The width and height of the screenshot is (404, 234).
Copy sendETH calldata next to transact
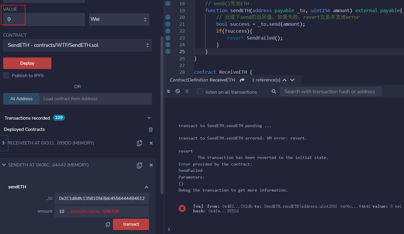(x=108, y=224)
